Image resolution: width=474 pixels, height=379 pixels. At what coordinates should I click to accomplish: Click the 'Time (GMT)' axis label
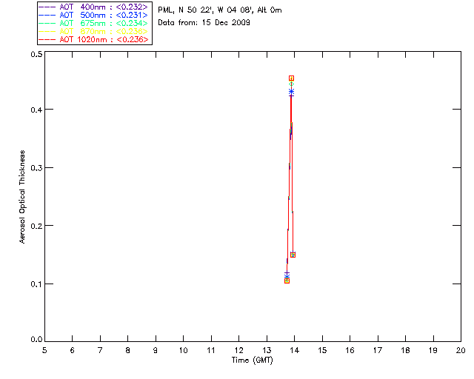[x=253, y=360]
